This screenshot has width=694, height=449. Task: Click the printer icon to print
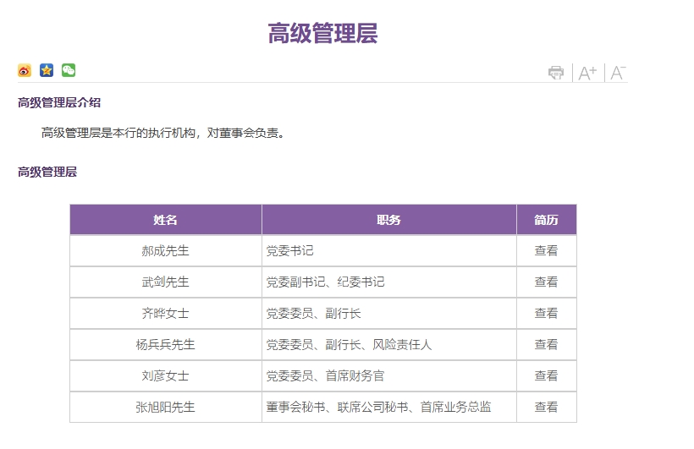pos(556,73)
